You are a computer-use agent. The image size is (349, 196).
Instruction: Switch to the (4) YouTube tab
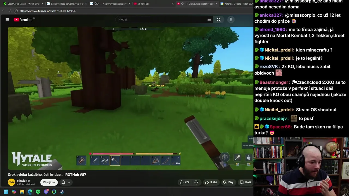[x=153, y=4]
